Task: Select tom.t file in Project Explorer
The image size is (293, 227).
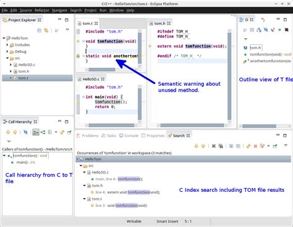Action: click(37, 78)
